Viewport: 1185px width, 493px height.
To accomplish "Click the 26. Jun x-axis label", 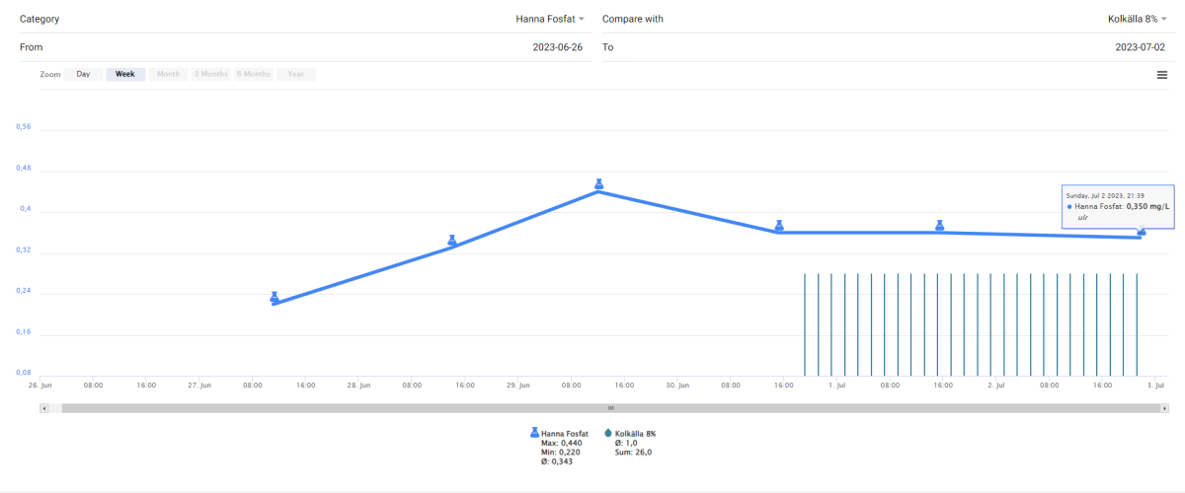I will pyautogui.click(x=39, y=386).
